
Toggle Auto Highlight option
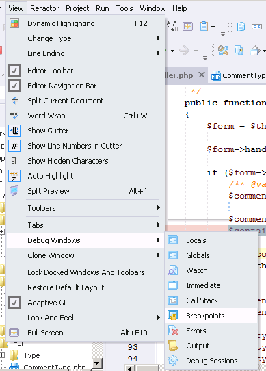85,176
